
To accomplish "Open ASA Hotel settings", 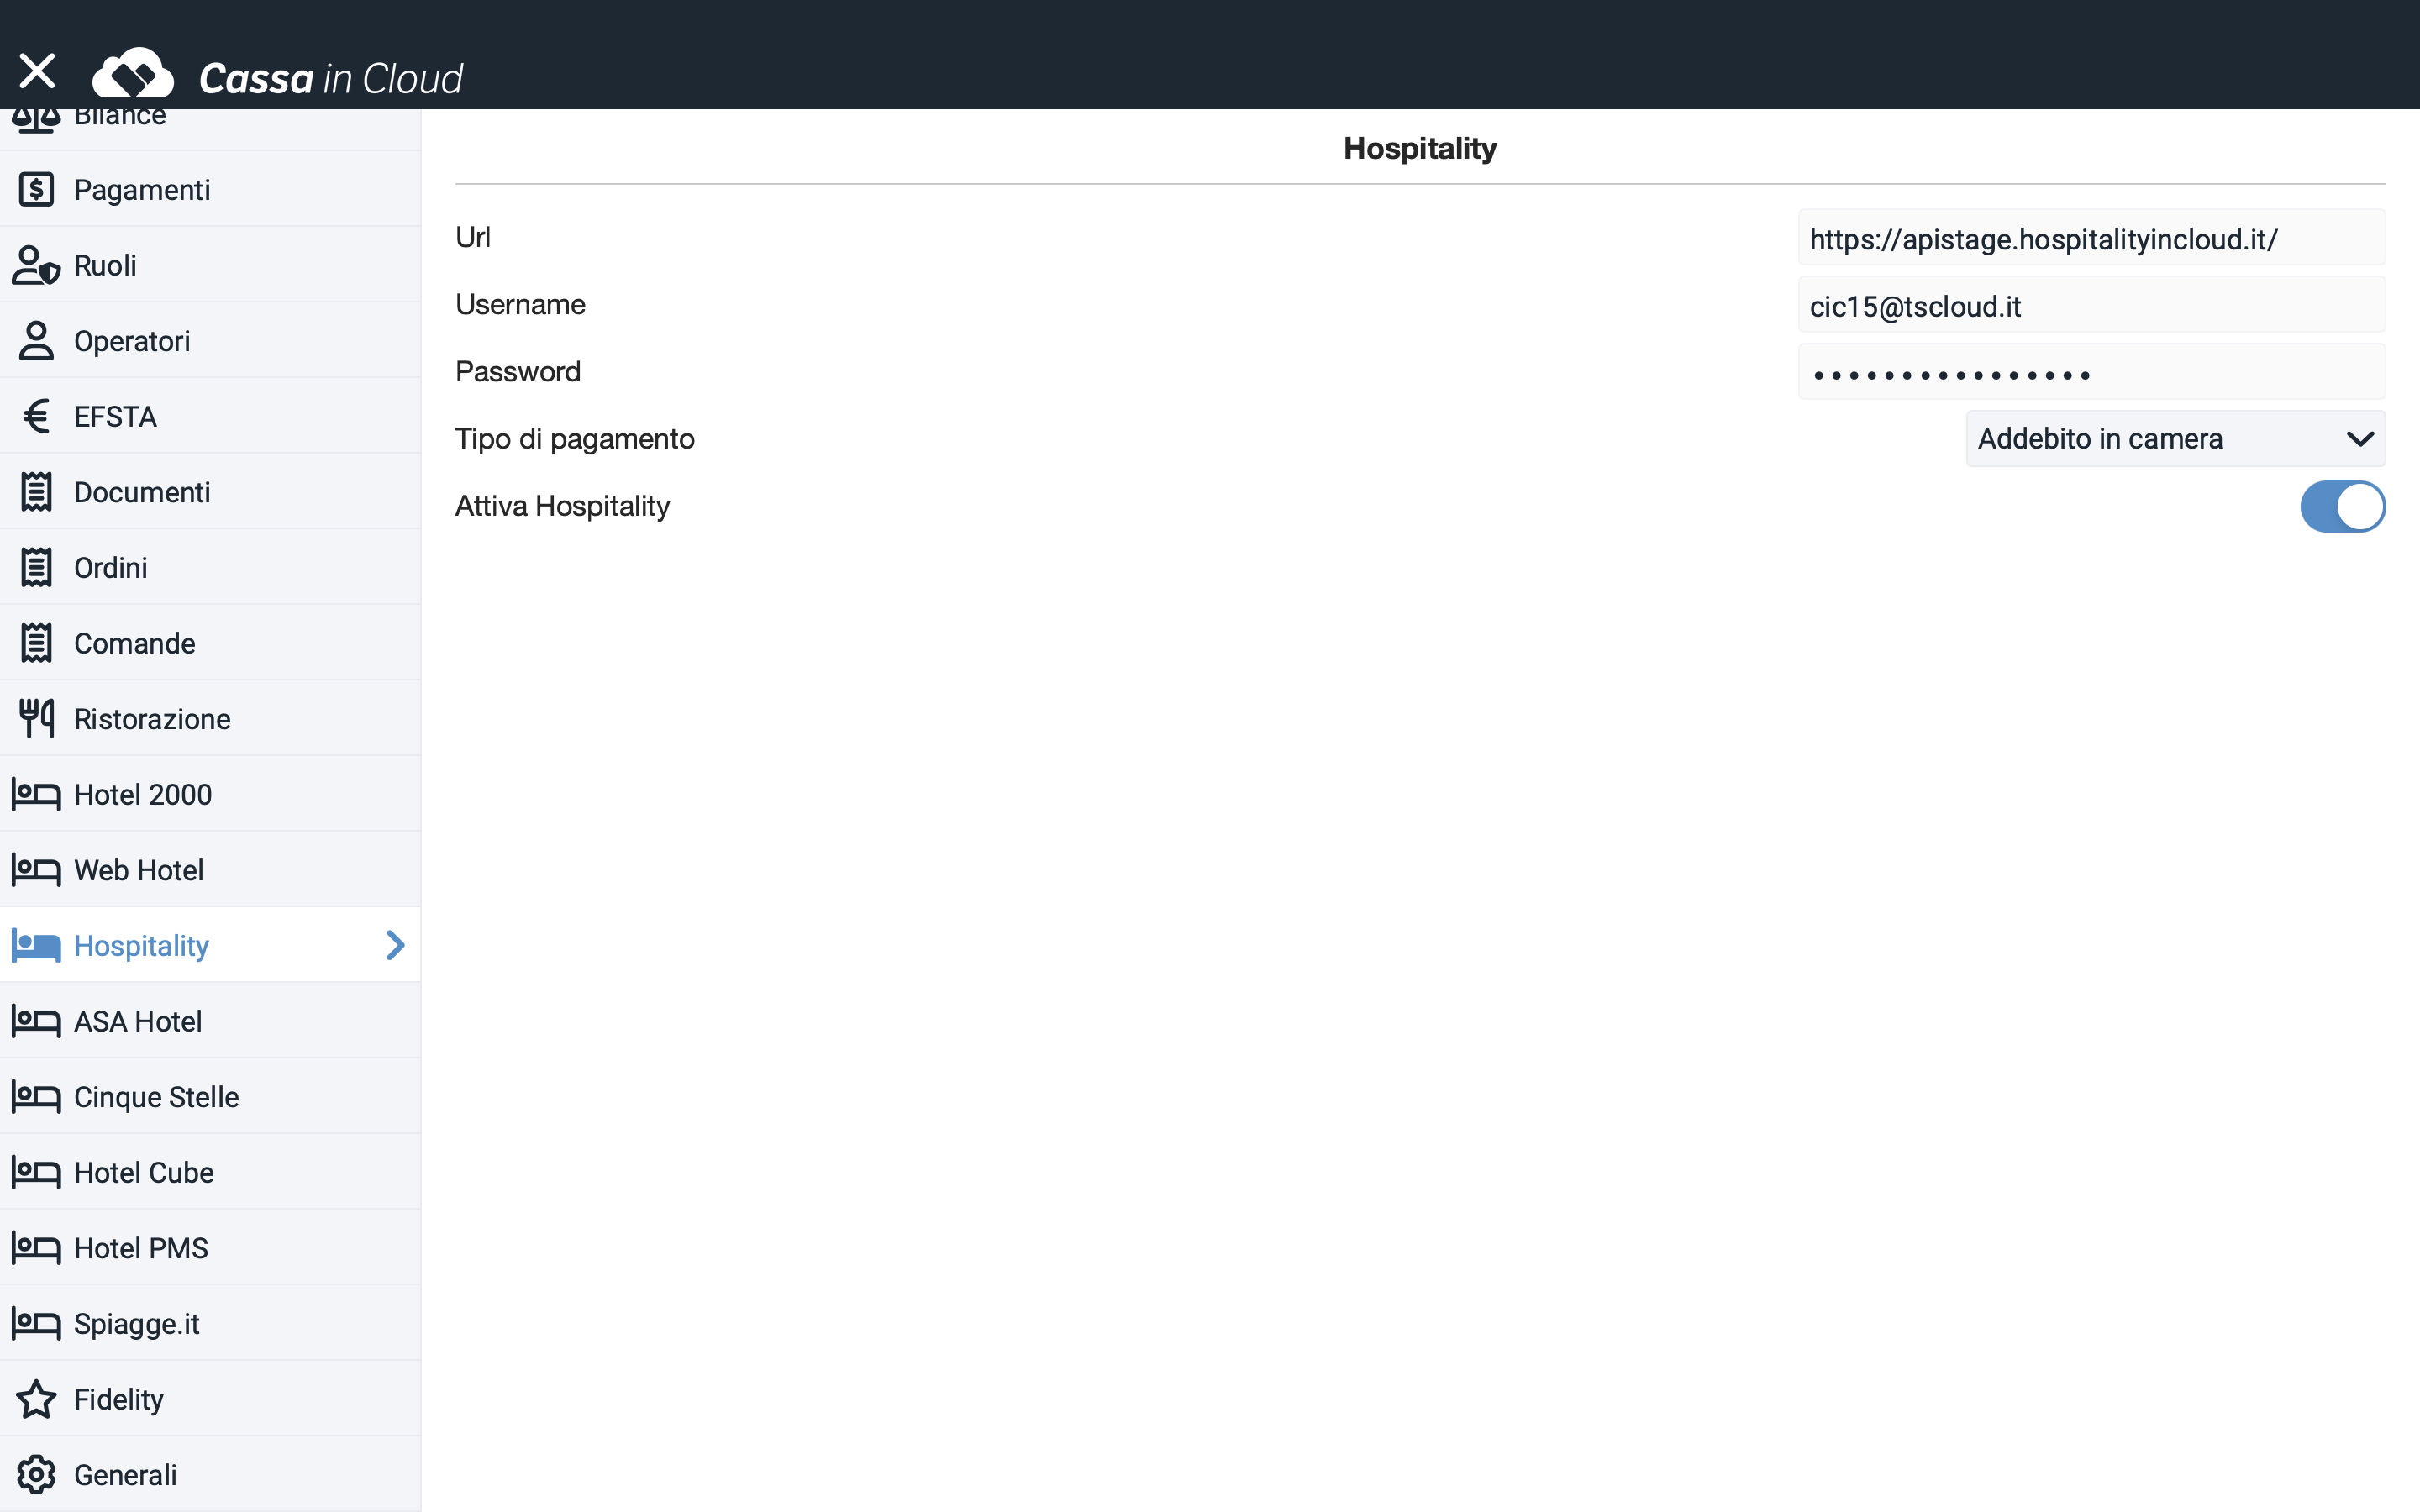I will point(210,1021).
